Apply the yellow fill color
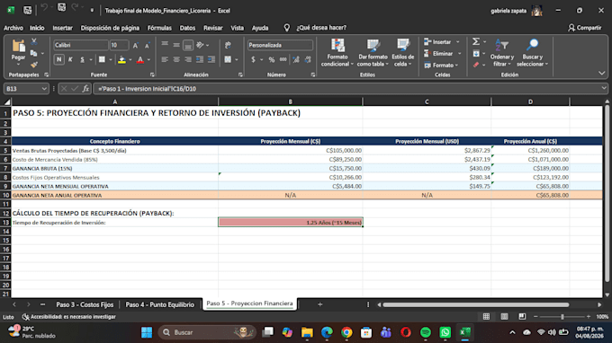The height and width of the screenshot is (343, 612). point(121,59)
